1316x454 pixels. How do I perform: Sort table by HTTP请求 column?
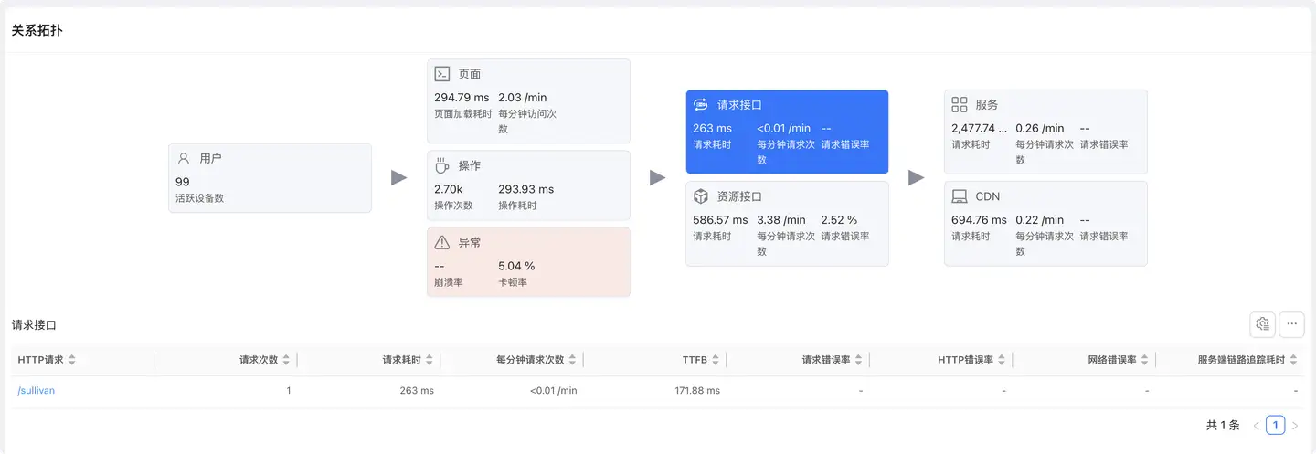coord(72,360)
